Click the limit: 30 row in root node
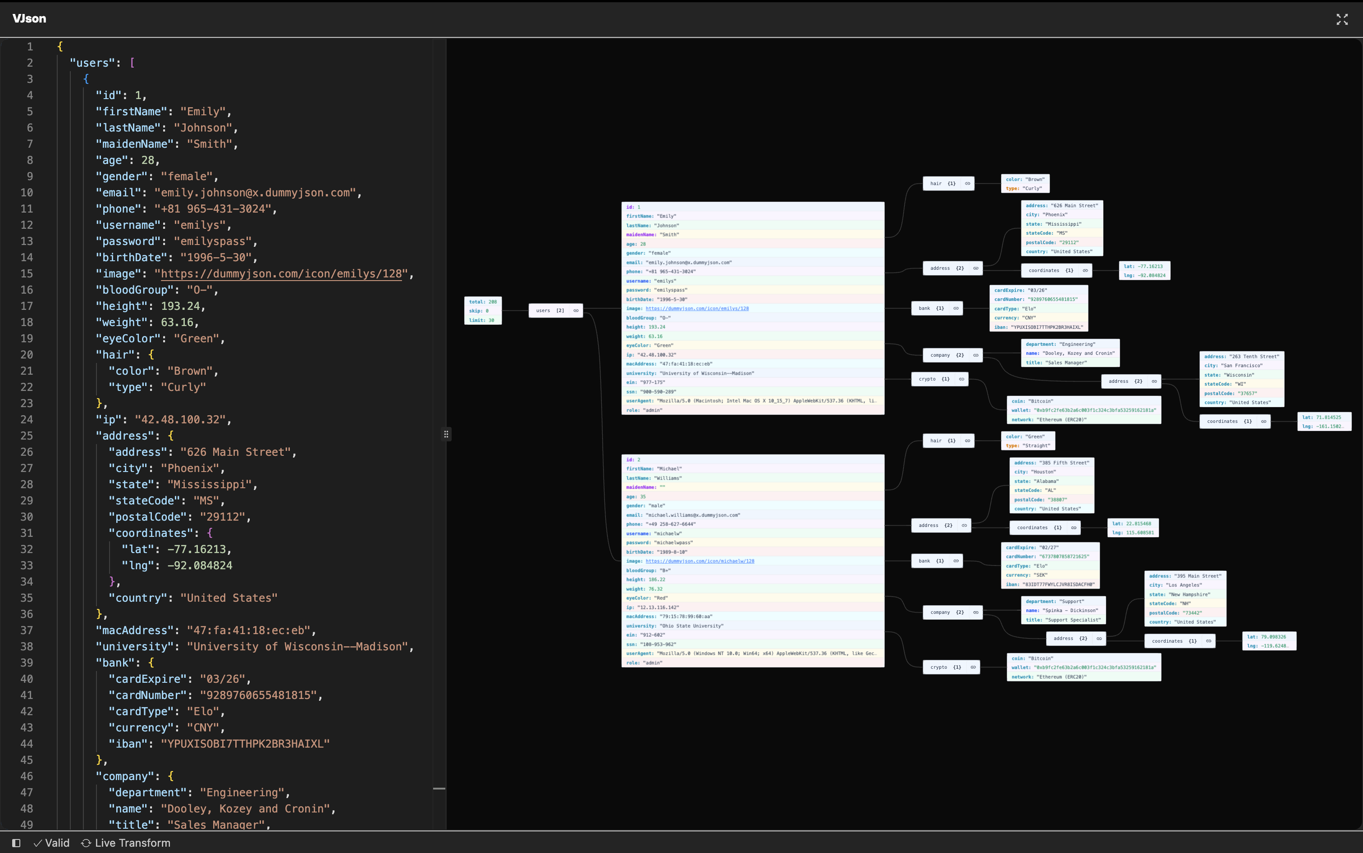The image size is (1363, 853). point(483,321)
